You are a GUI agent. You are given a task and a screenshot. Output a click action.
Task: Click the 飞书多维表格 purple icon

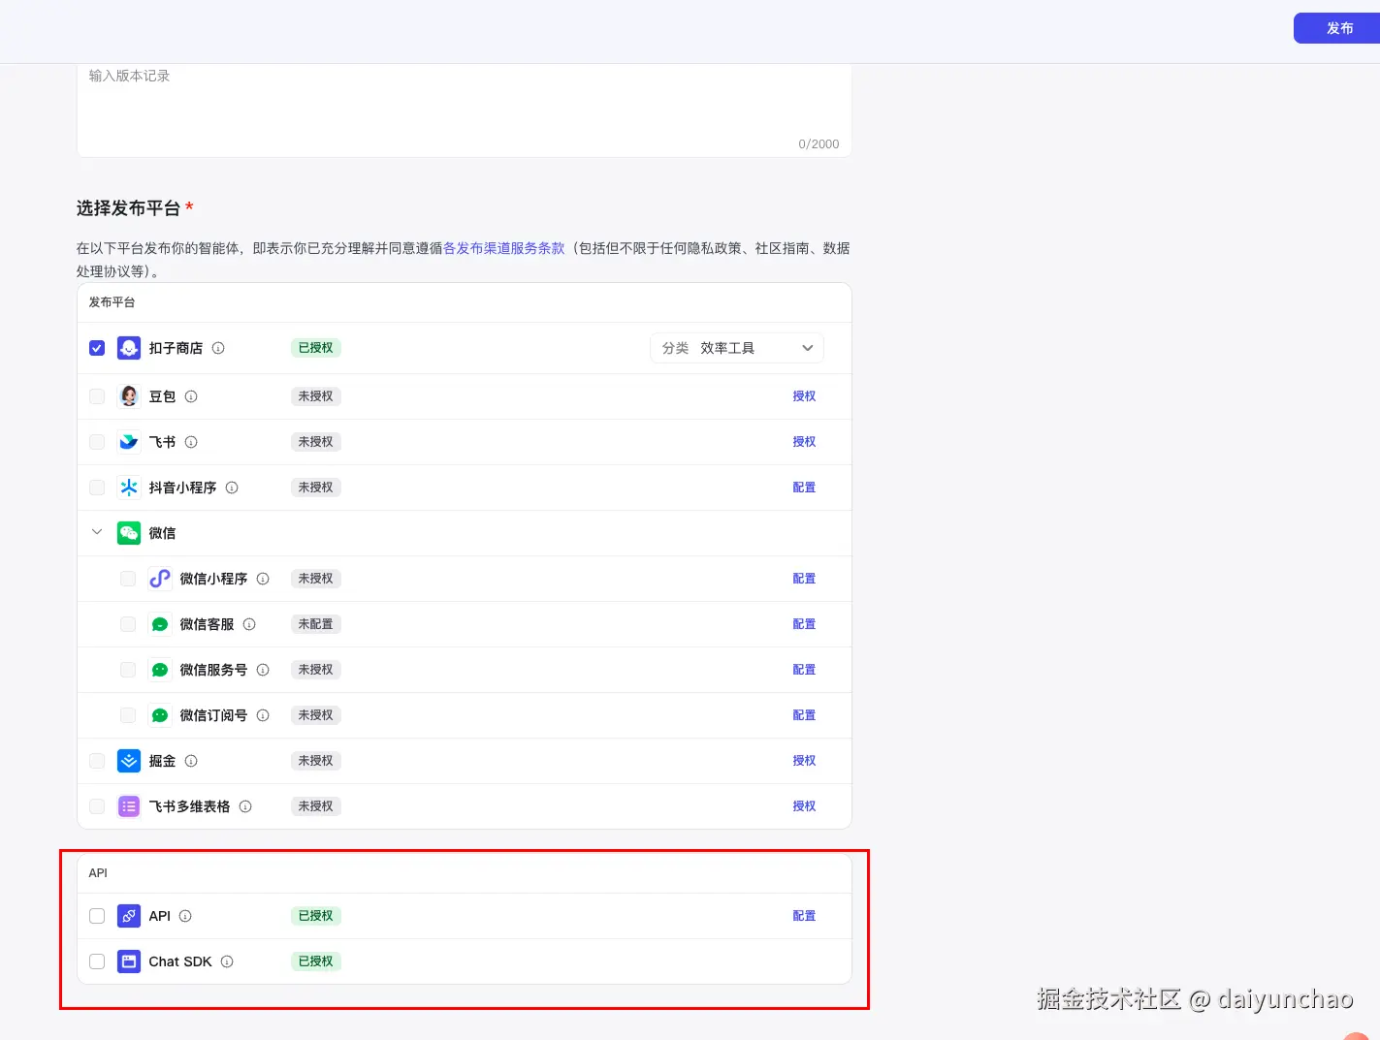click(x=129, y=806)
